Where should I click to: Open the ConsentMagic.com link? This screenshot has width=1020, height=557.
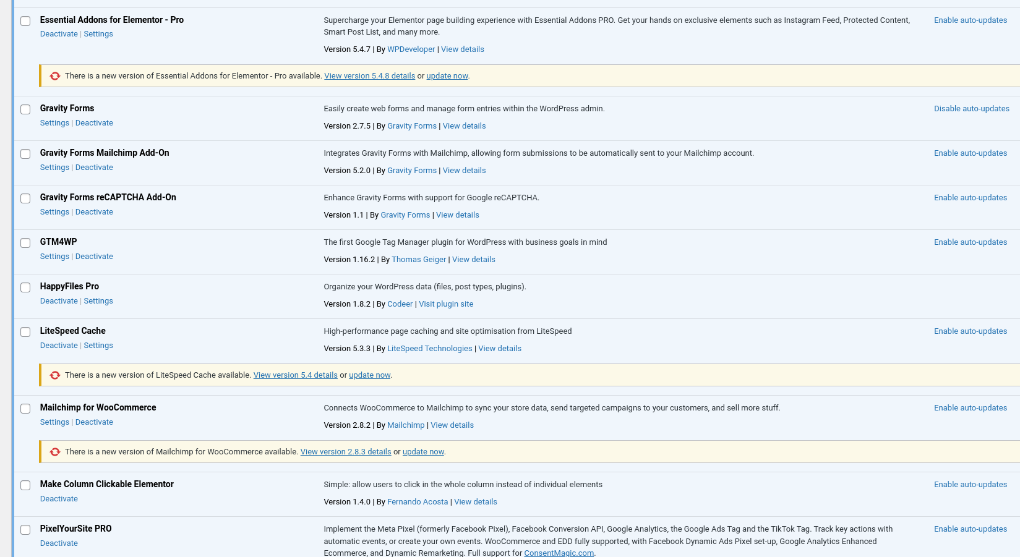(559, 553)
